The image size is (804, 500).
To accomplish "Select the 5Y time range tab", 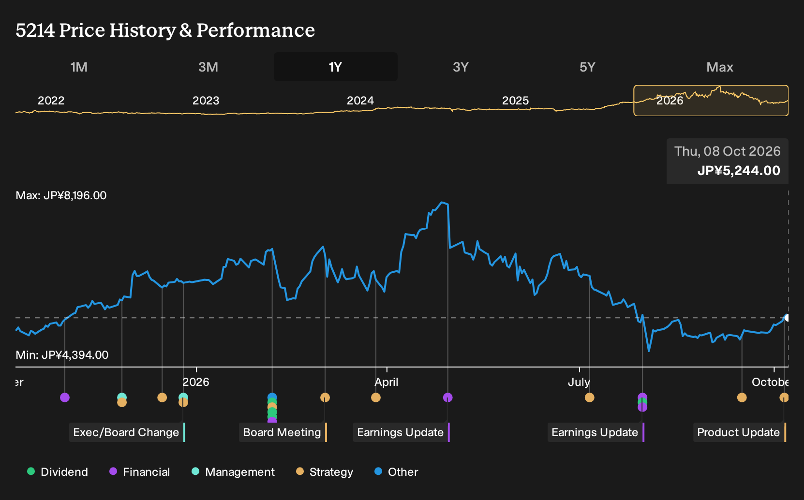I will coord(587,67).
